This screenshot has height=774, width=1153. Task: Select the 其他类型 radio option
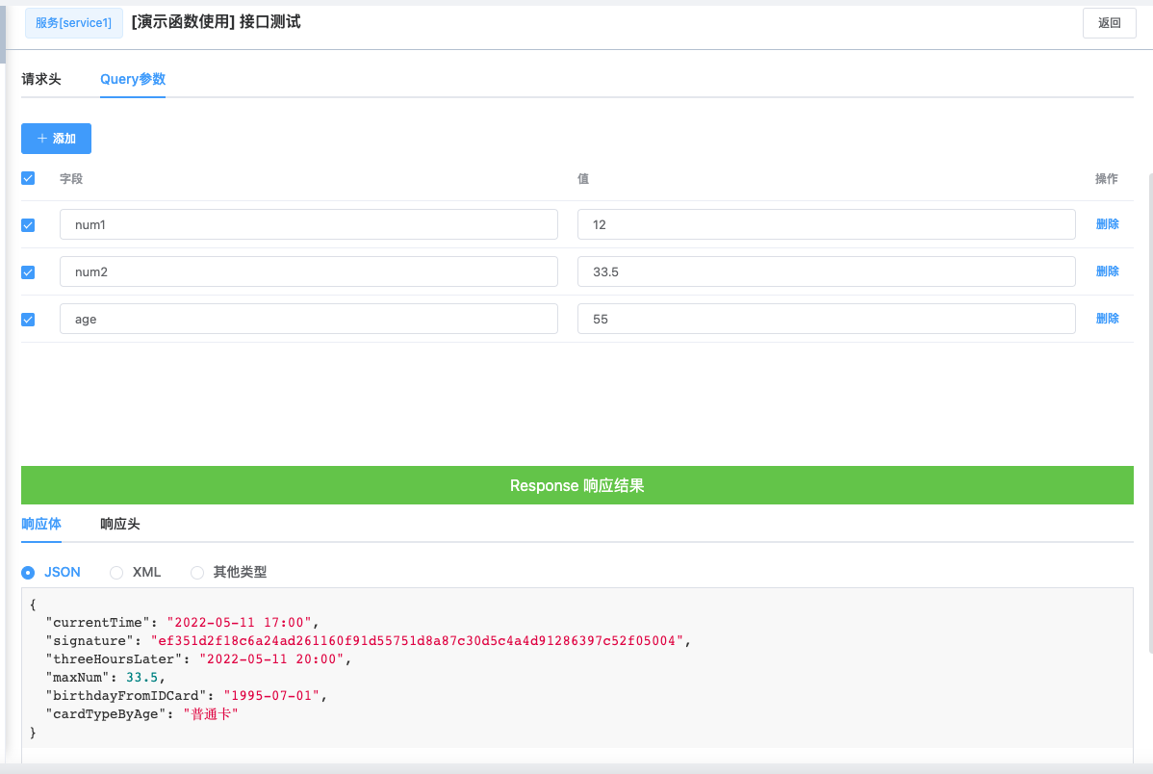[x=197, y=573]
